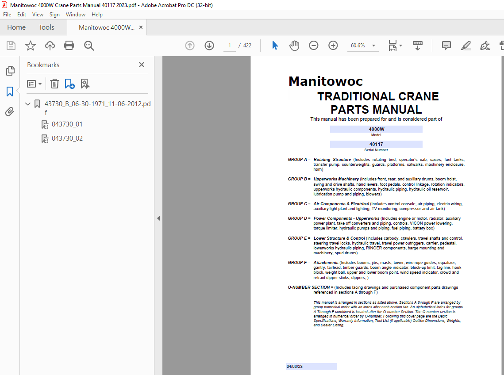Collapse the 43730_B bookmark tree node

click(27, 104)
